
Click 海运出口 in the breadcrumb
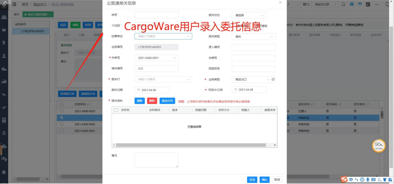tap(40, 4)
